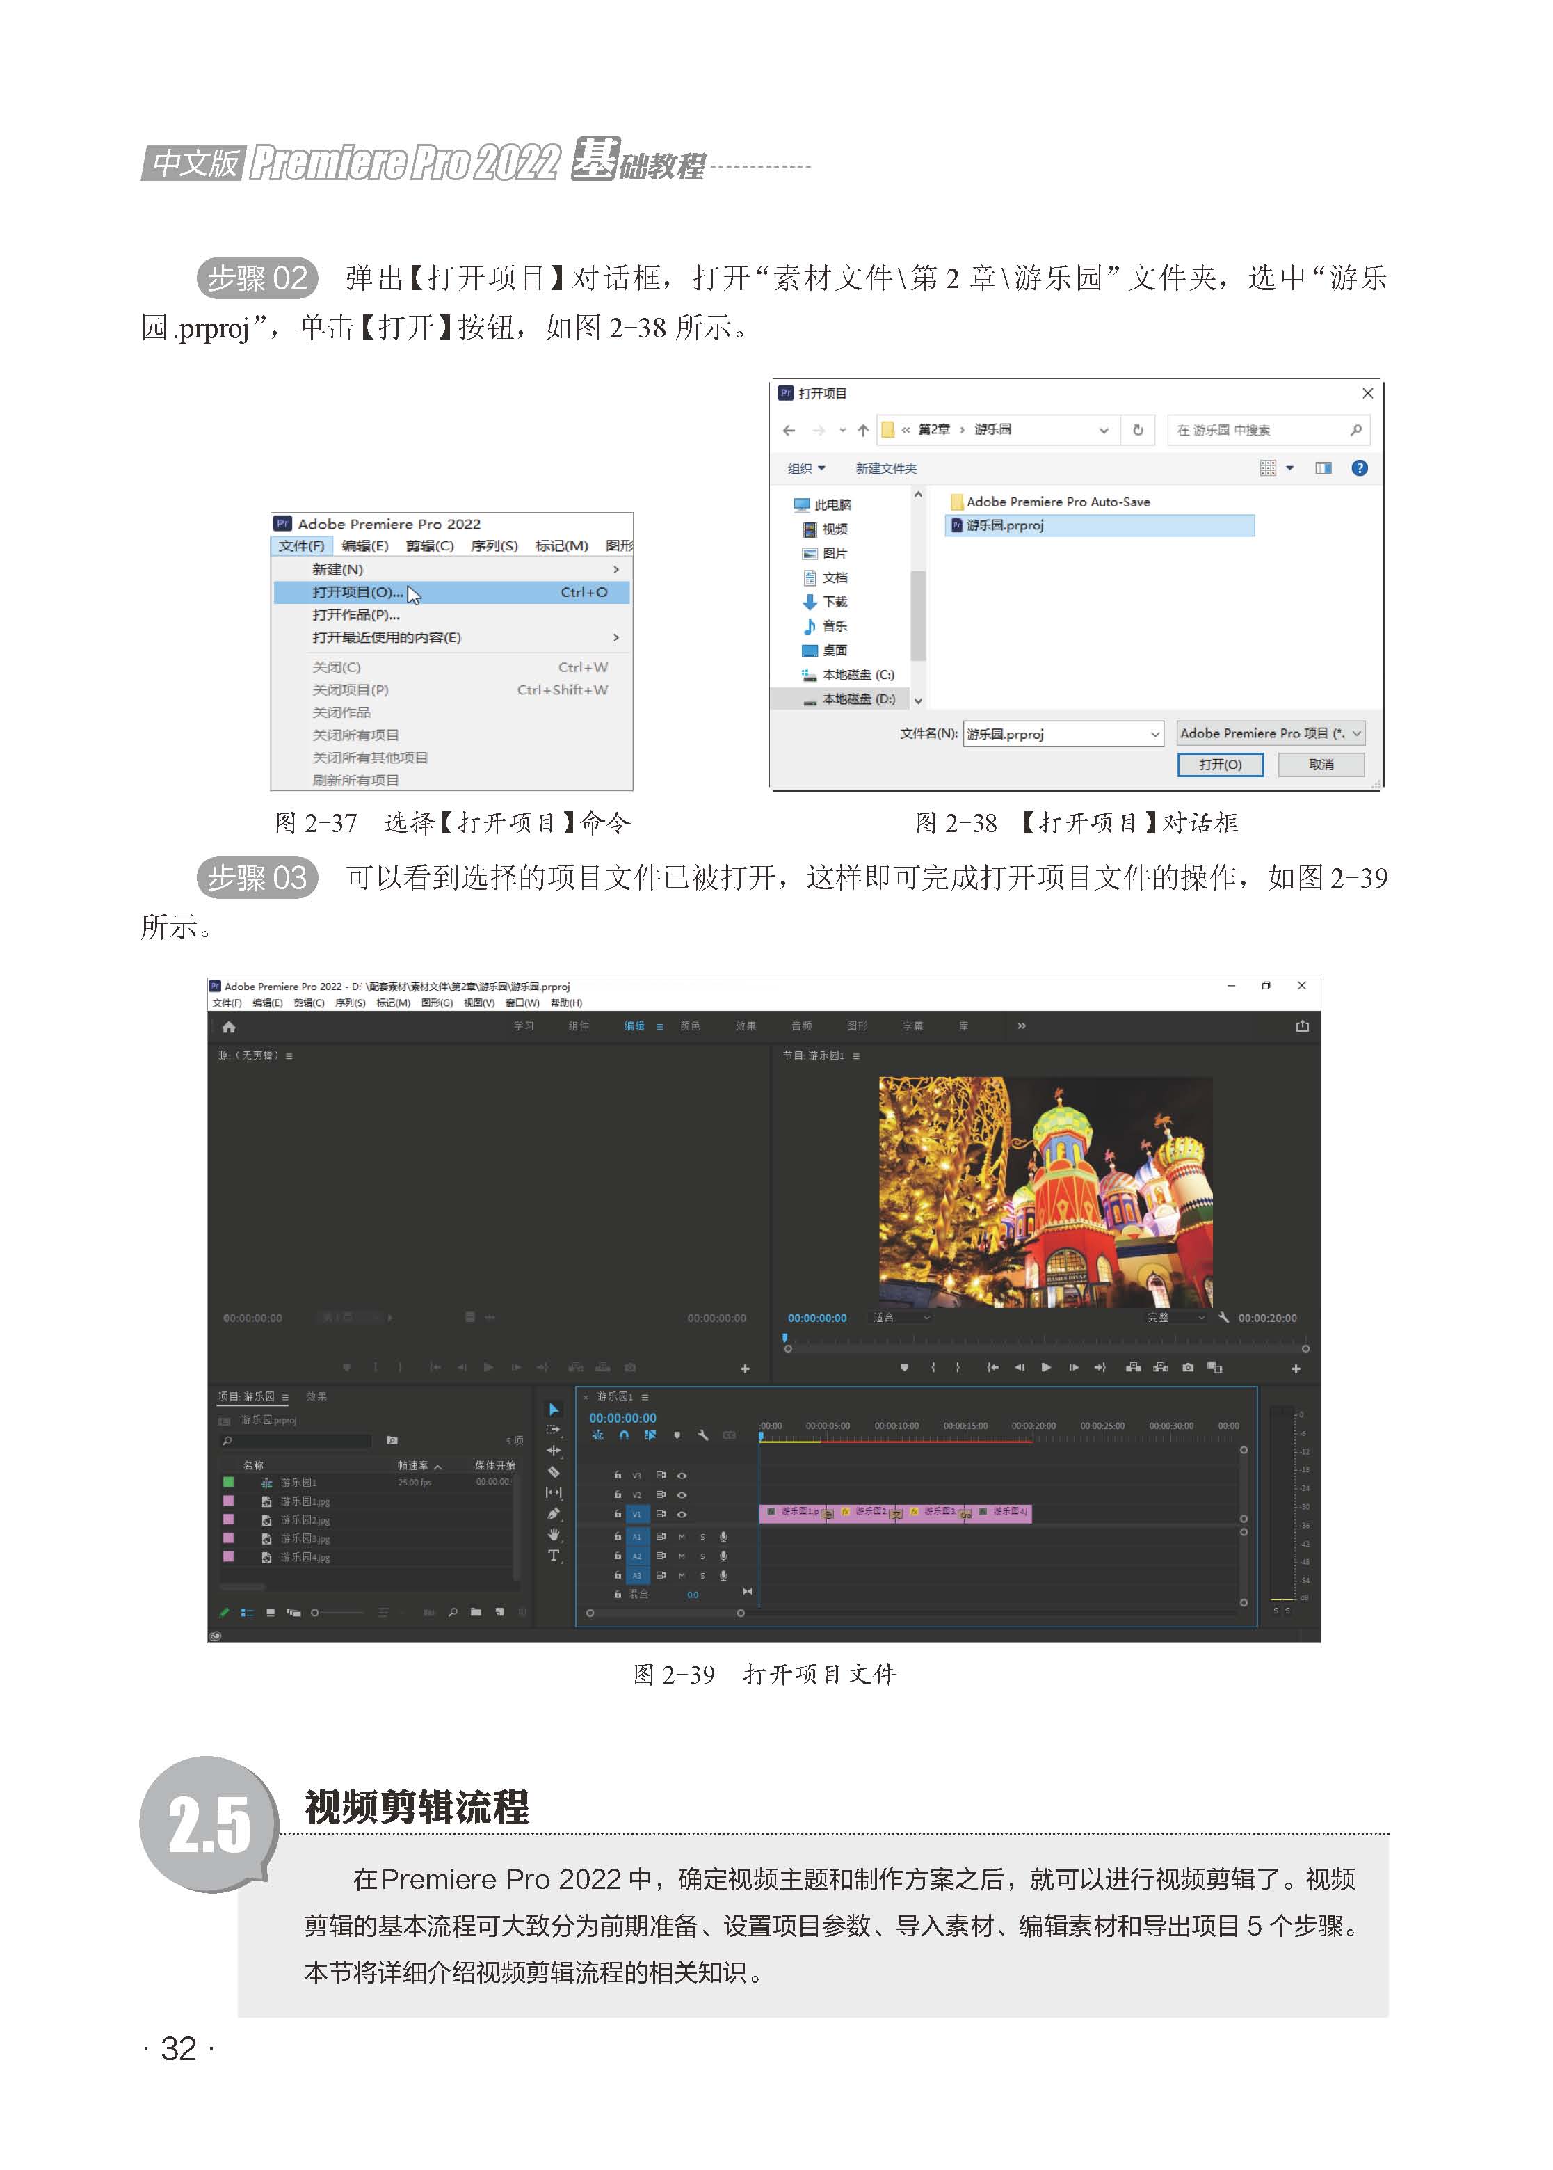
Task: Open the 适合 zoom level dropdown
Action: (x=901, y=1317)
